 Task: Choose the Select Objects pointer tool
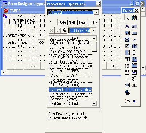pos(127,18)
